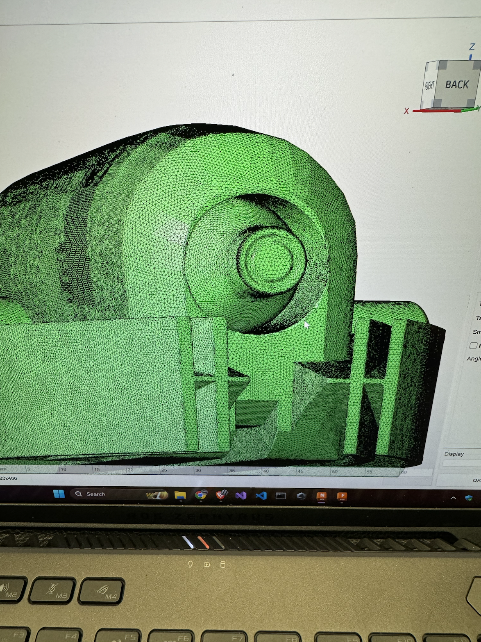The height and width of the screenshot is (642, 481).
Task: Click the OK button in the side panel
Action: [476, 480]
